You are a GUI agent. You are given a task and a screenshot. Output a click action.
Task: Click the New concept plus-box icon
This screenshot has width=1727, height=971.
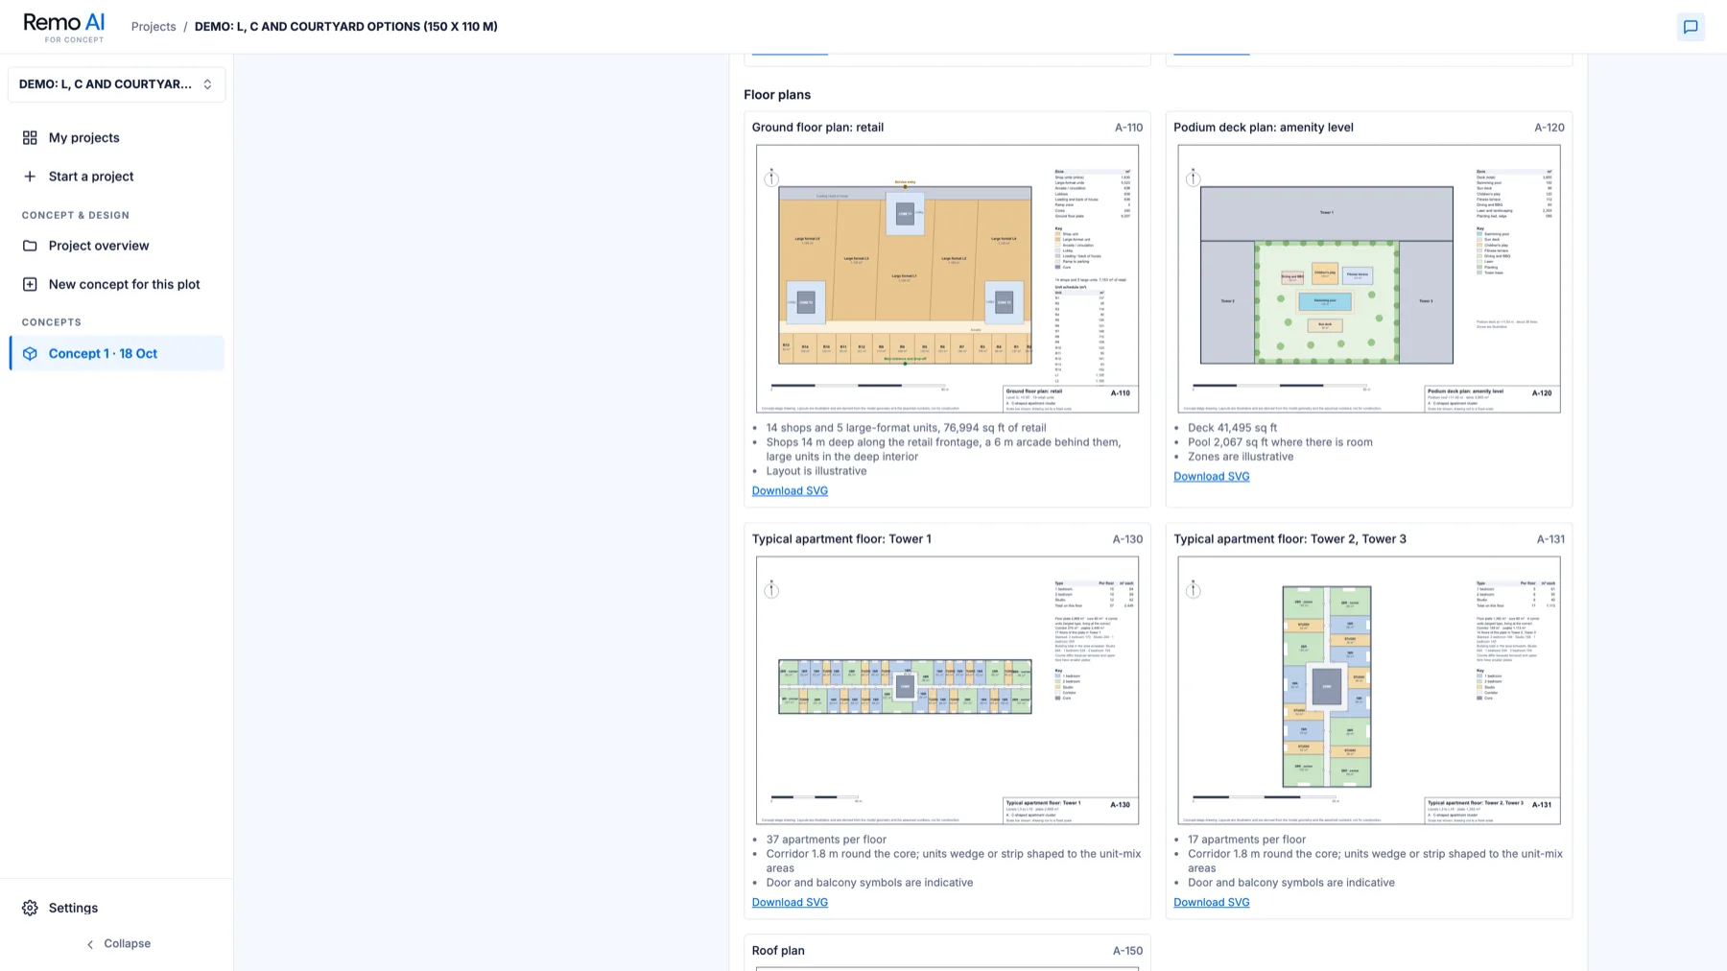point(30,284)
